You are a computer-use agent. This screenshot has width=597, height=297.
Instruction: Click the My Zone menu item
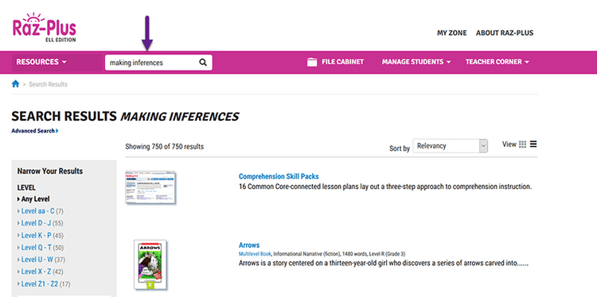451,33
